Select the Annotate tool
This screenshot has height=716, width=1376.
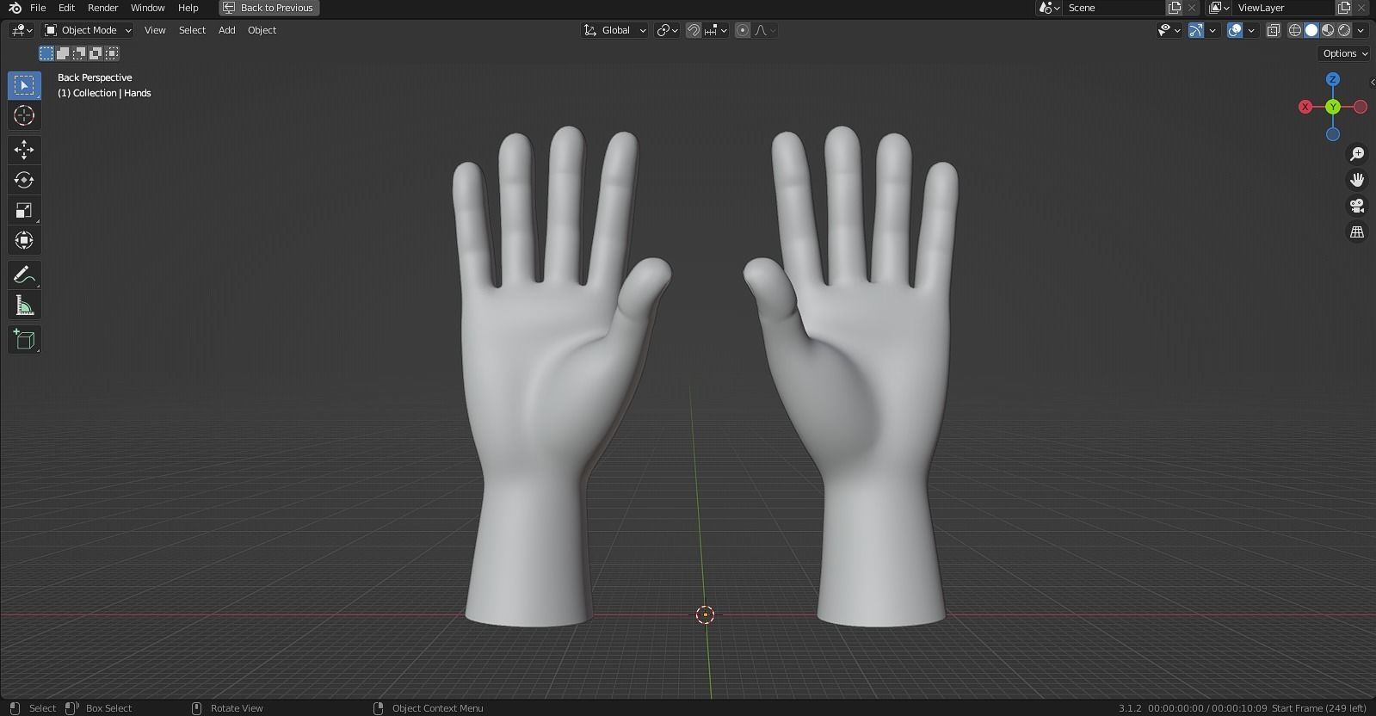pyautogui.click(x=24, y=275)
